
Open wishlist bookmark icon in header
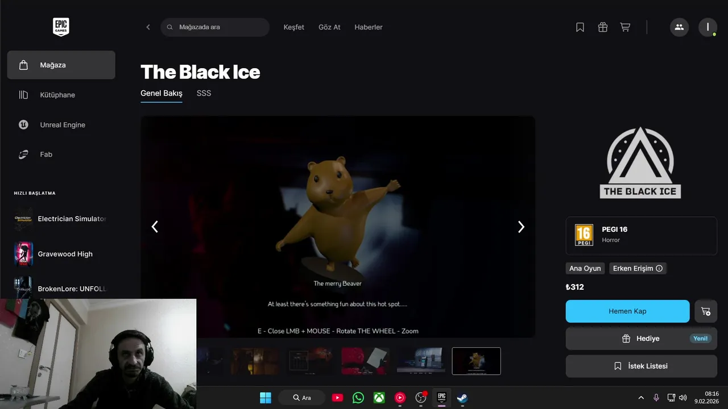coord(580,27)
